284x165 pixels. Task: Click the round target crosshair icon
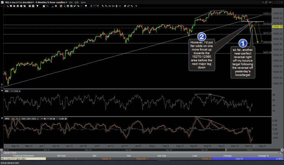[x=61, y=6]
